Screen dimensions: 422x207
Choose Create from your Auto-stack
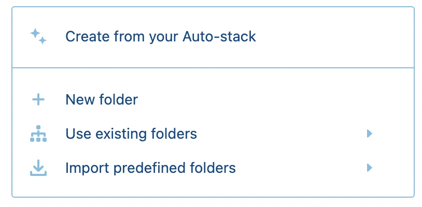click(161, 37)
